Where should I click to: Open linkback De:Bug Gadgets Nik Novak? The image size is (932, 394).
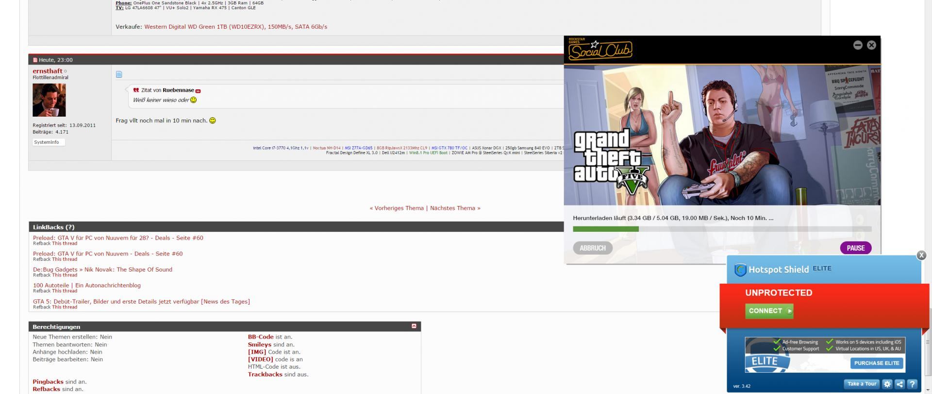[x=102, y=269]
